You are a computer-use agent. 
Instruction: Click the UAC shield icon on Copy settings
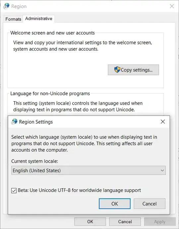[x=117, y=70]
